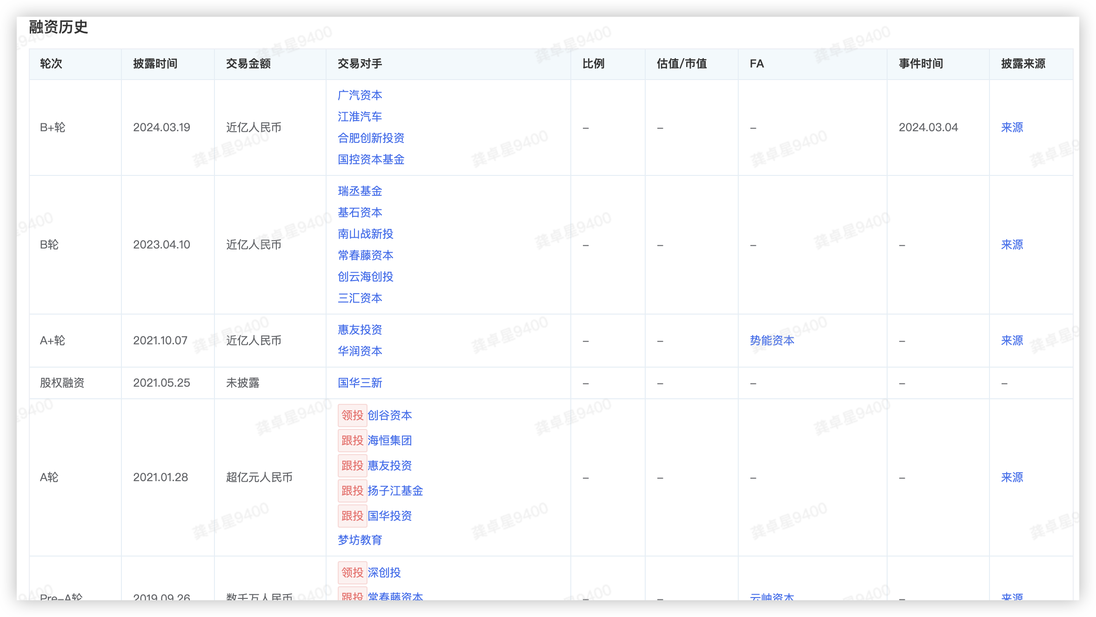This screenshot has height=617, width=1096.
Task: Select 近亿人民币 amount in B+轮 row
Action: (254, 127)
